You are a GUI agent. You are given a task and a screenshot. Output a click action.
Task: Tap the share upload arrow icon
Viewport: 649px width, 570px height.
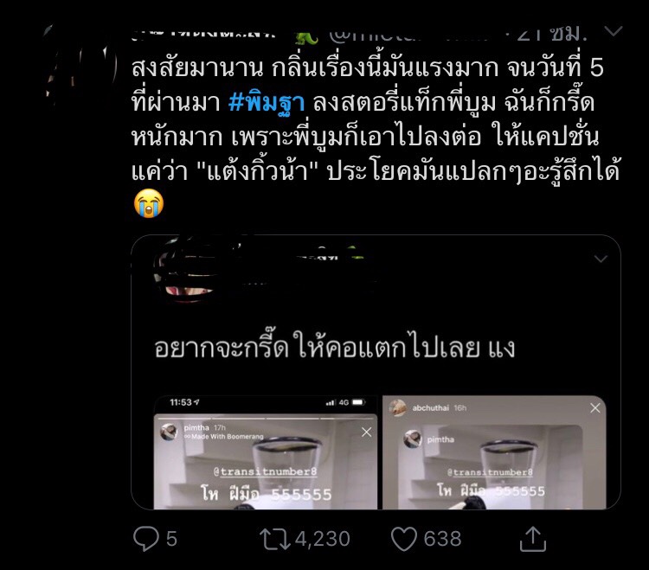point(533,539)
